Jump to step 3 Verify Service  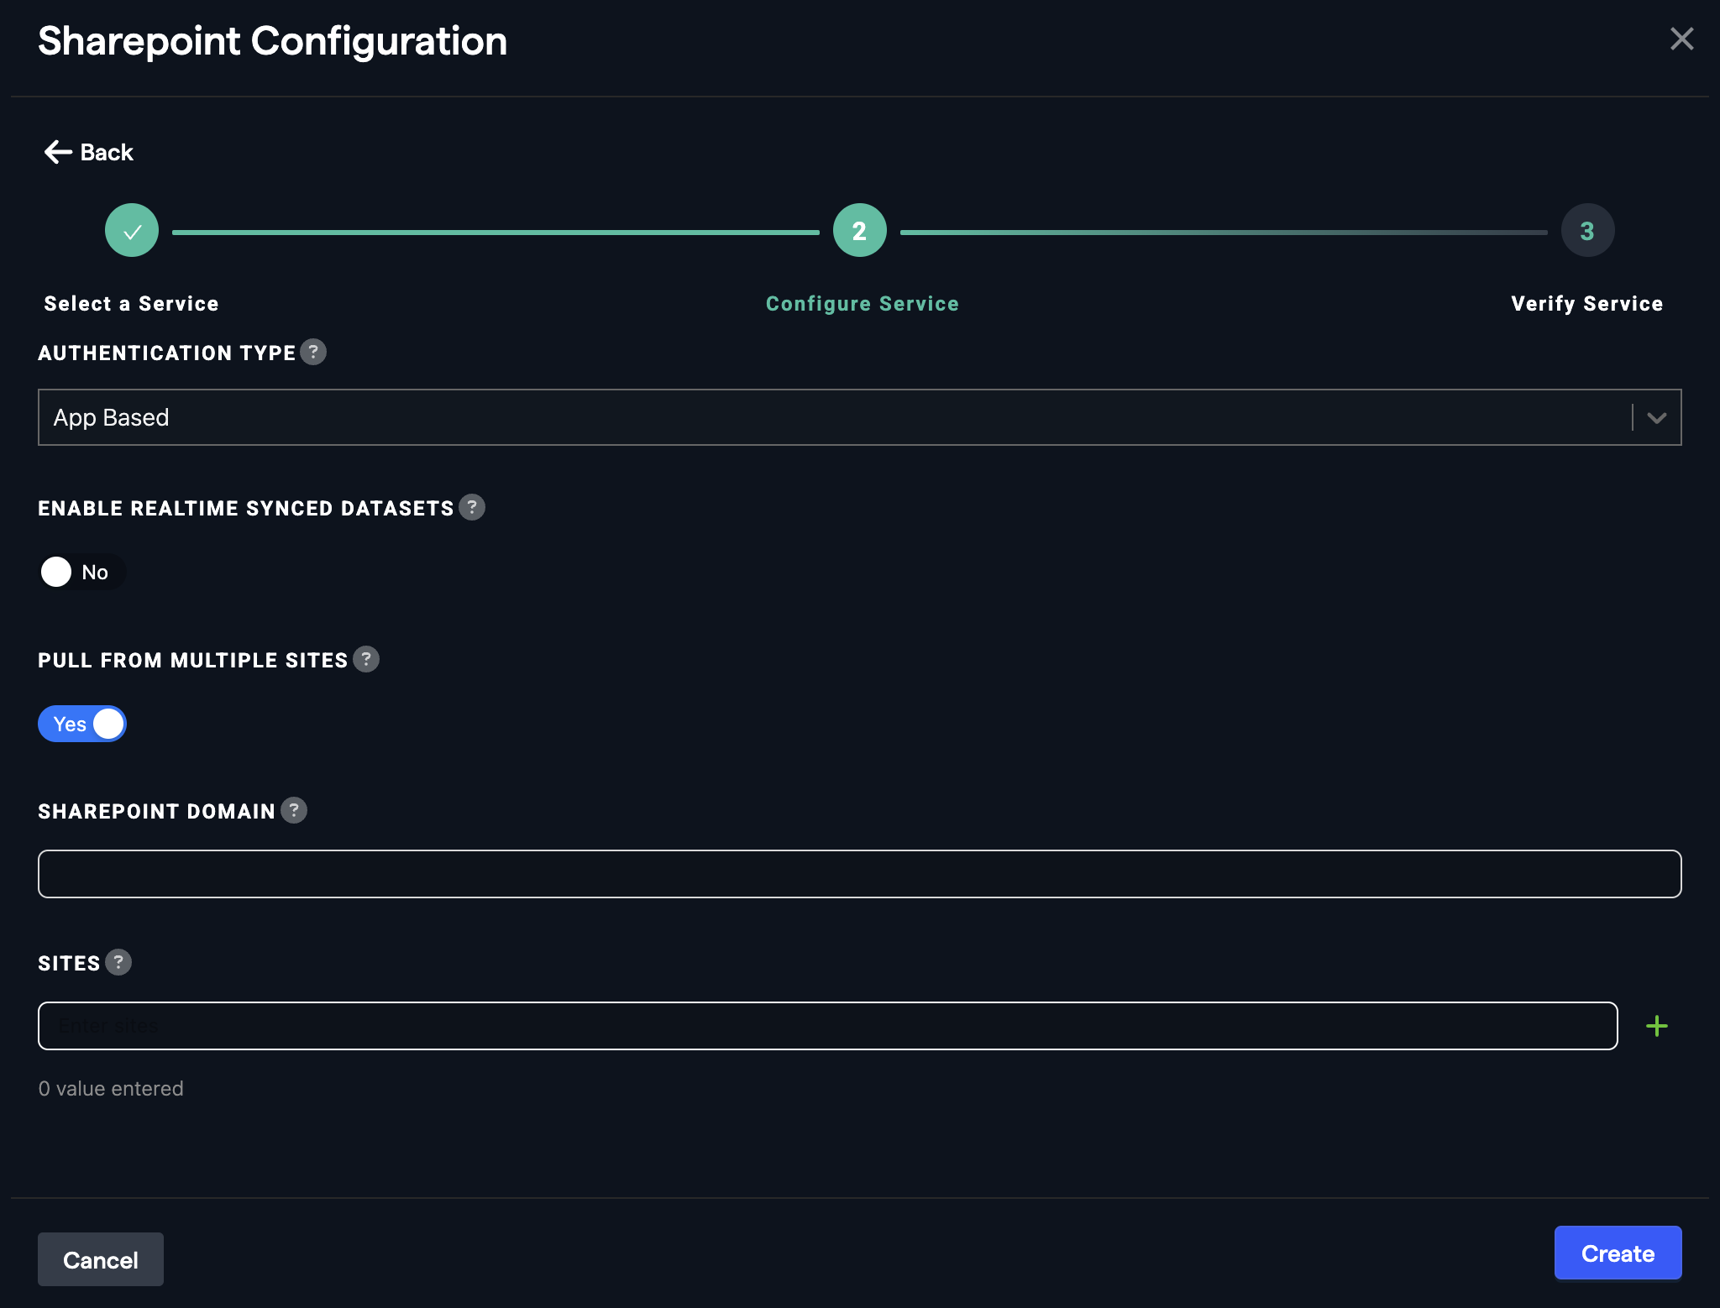click(x=1587, y=230)
